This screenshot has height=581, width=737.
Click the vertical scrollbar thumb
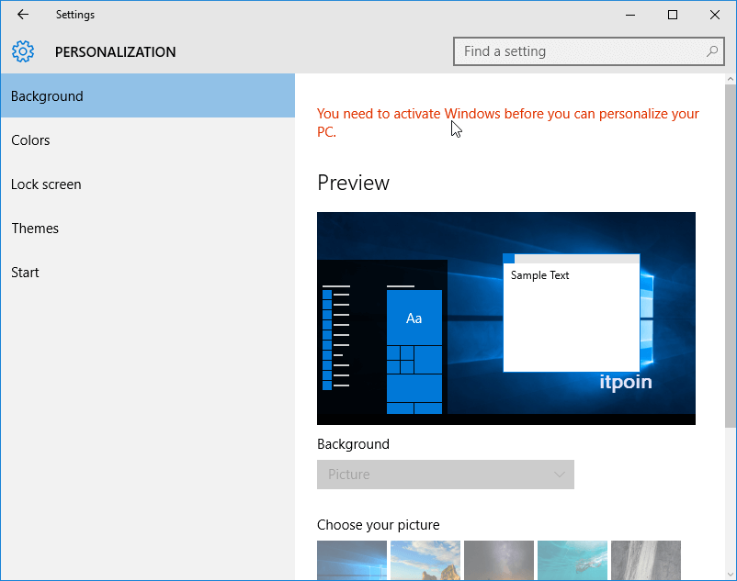tap(730, 257)
